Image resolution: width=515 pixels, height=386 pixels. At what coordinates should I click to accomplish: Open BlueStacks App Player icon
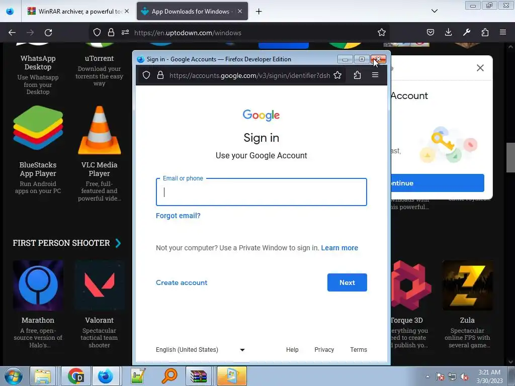coord(38,128)
